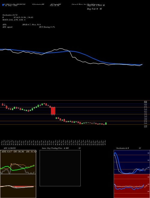Screen dimensions: 150x198
Task: Click the 'ADX: 6.67 +DY: 36.36' readout
Action: [13, 151]
